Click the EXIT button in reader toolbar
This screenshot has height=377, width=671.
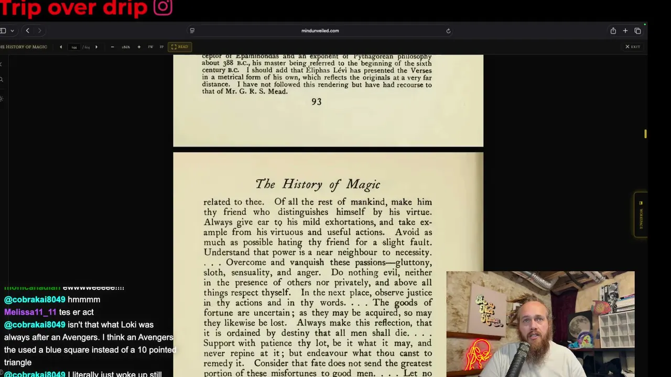[x=633, y=47]
